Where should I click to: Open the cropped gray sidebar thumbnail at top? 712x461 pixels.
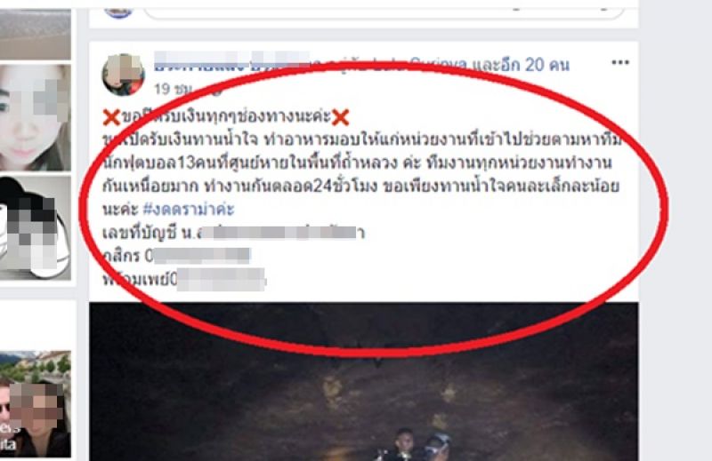(36, 34)
